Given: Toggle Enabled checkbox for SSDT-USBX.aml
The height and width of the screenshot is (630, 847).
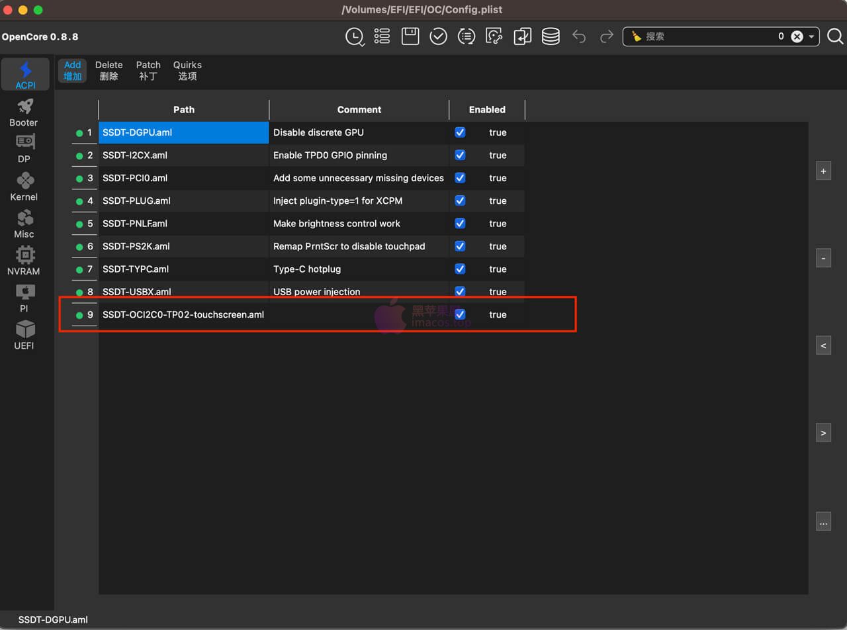Looking at the screenshot, I should (460, 291).
